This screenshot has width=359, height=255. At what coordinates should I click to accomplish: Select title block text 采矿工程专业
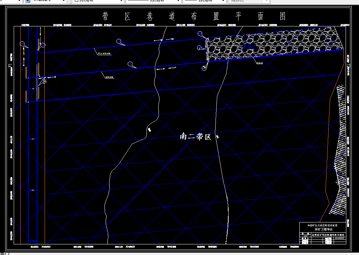coord(323,229)
